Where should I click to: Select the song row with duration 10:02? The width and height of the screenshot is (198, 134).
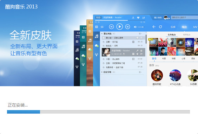click(123, 59)
